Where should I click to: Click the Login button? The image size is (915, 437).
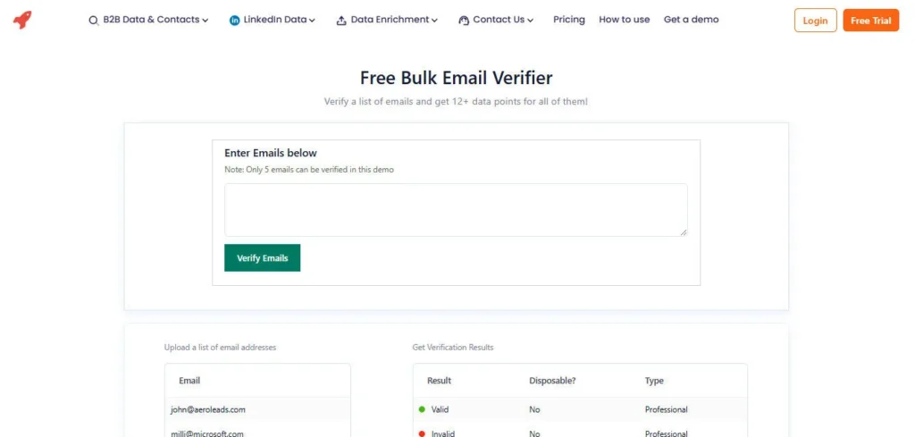tap(815, 21)
